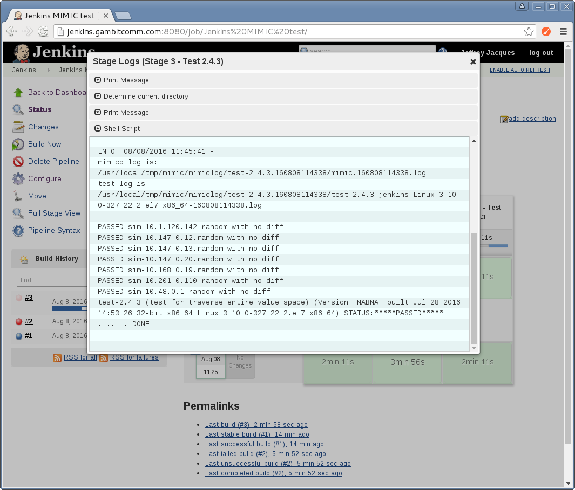Bookmark page with star icon
Screen dimensions: 575x490
point(529,32)
